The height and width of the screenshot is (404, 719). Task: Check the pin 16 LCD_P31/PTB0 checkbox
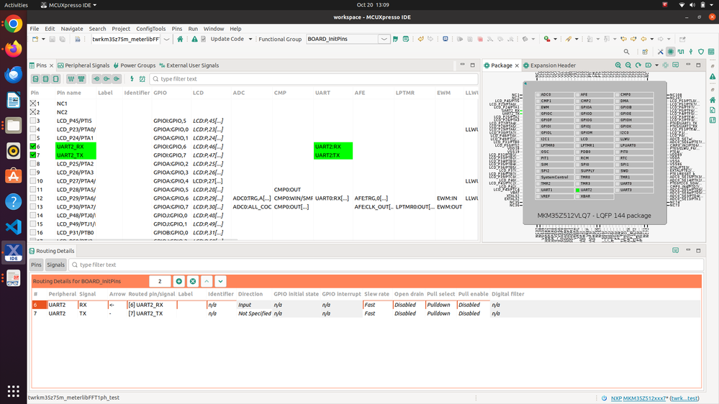coord(33,233)
